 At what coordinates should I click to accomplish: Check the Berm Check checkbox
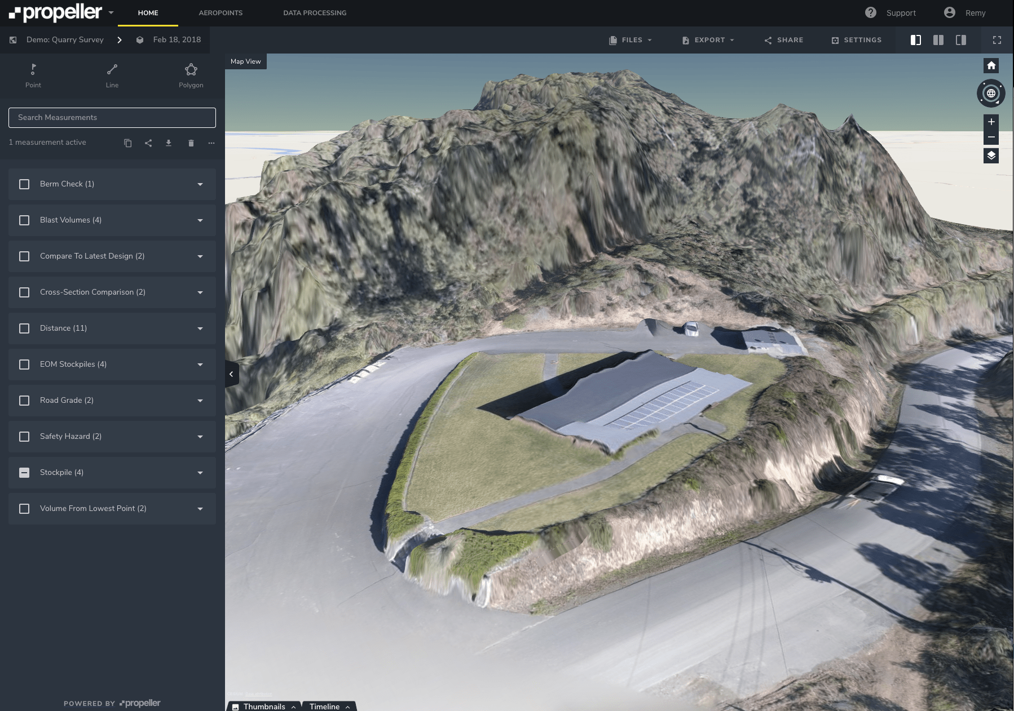(24, 184)
